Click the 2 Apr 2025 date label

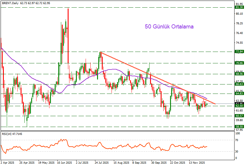[x=7, y=162]
